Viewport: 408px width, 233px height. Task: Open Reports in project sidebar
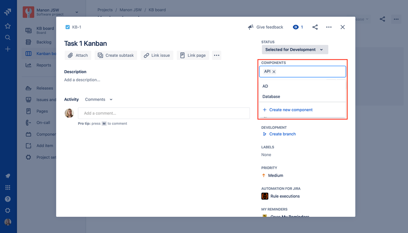(38, 65)
